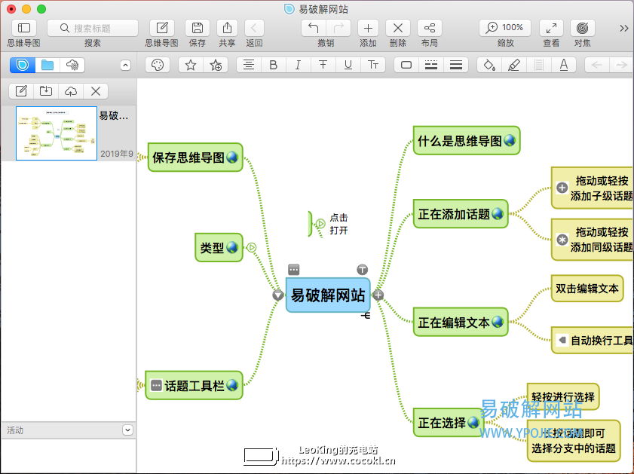
Task: Switch to the cloud source tab
Action: point(72,65)
